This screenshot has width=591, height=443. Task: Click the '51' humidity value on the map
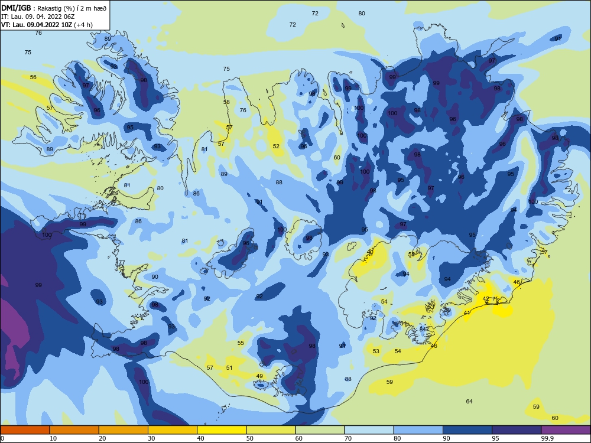[x=229, y=367]
